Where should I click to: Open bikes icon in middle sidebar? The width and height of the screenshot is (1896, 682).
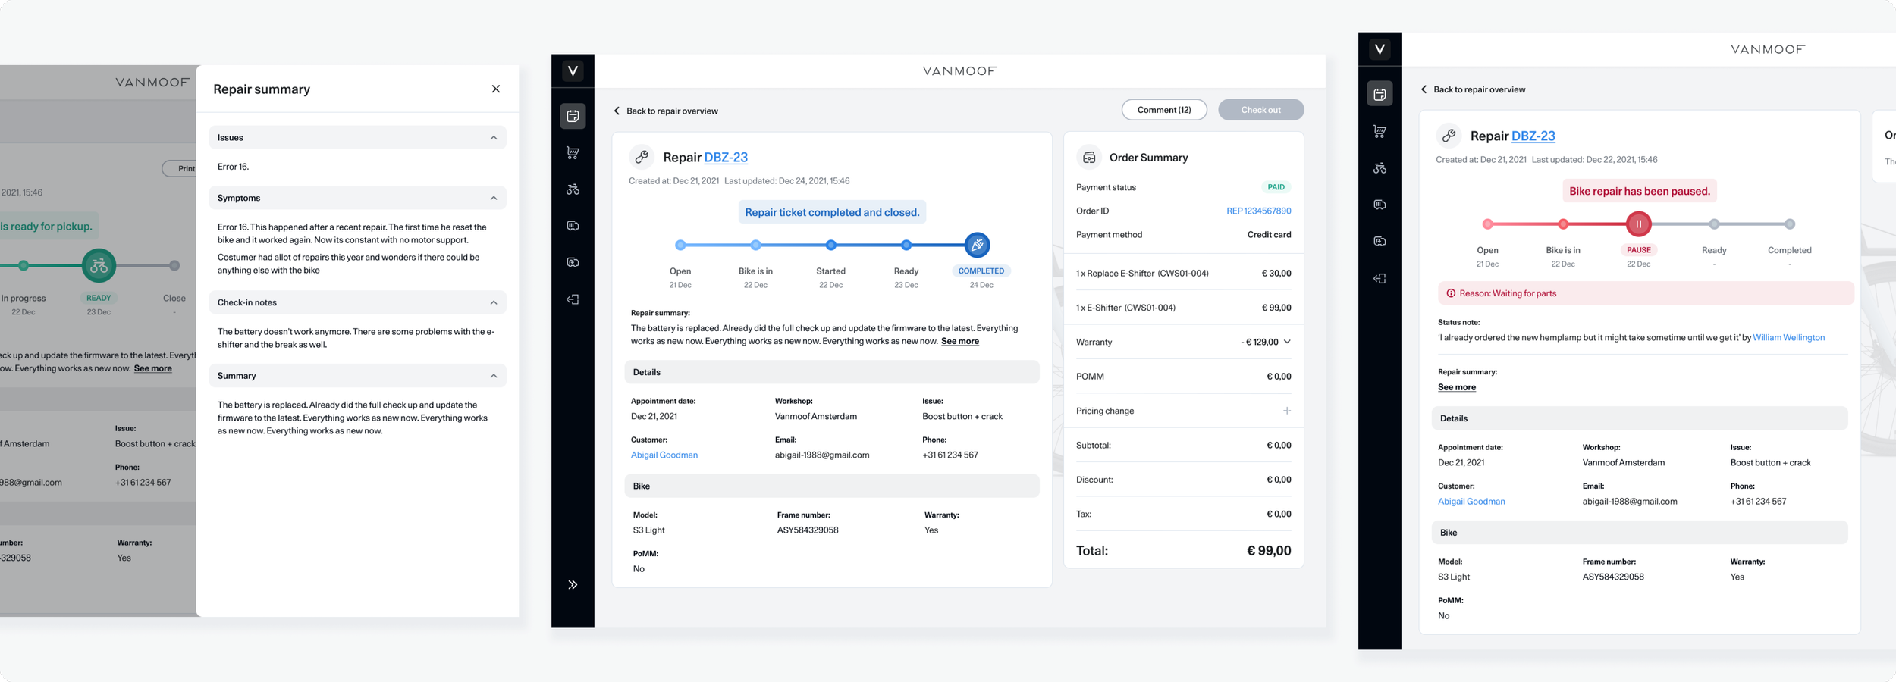click(x=573, y=189)
